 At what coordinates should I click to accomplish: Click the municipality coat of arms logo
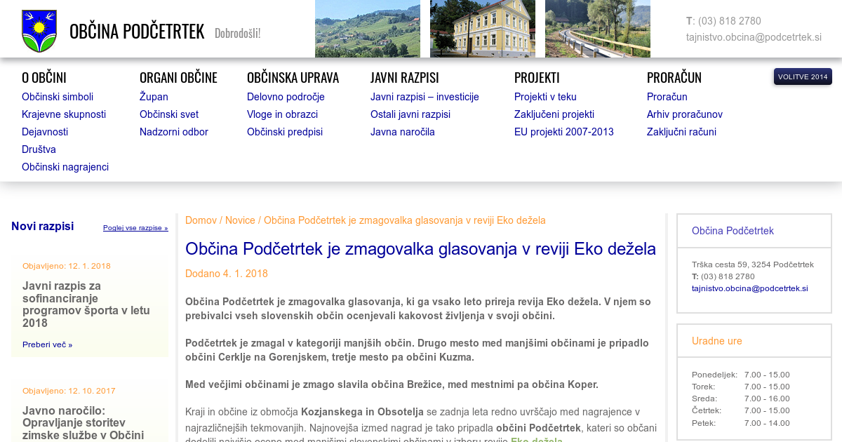(39, 31)
